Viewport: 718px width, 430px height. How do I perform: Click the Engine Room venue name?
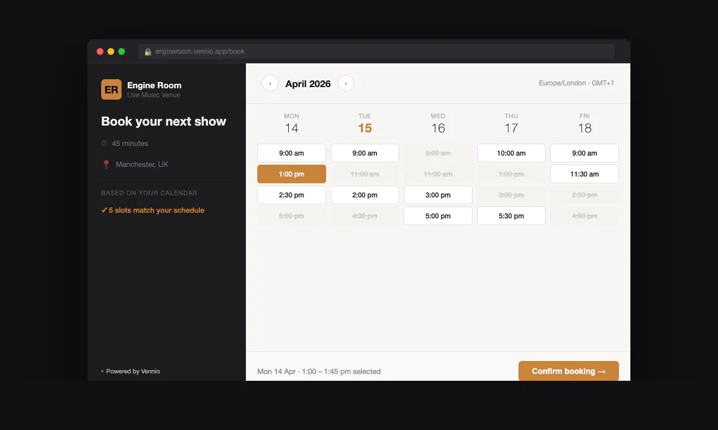point(154,85)
